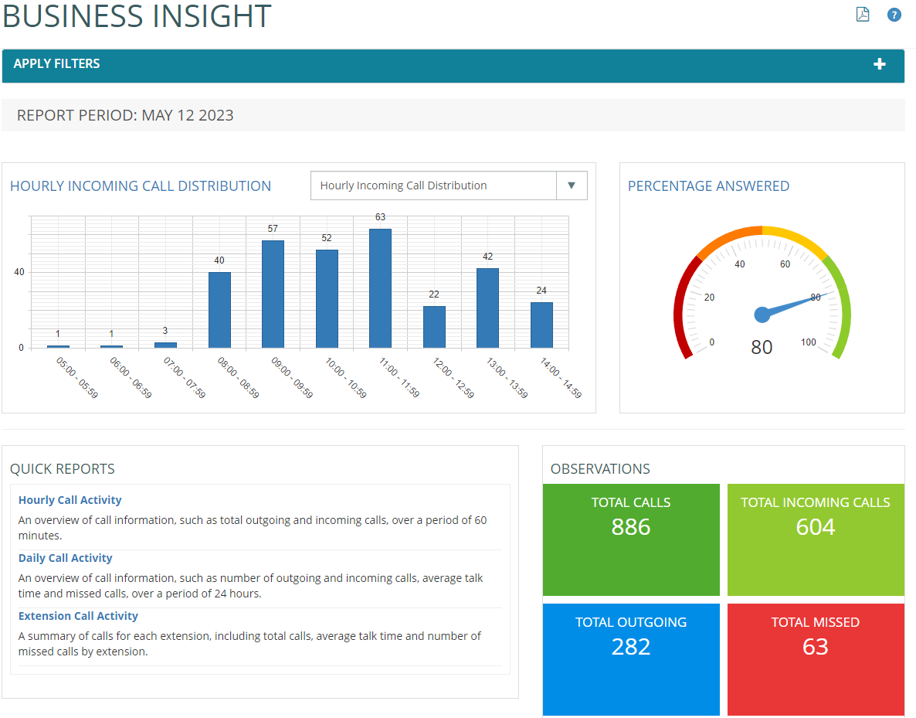916x718 pixels.
Task: Open the Hourly Call Activity report
Action: coord(70,500)
